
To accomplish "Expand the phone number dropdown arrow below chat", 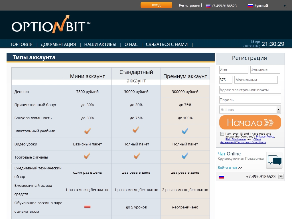I will (281, 177).
